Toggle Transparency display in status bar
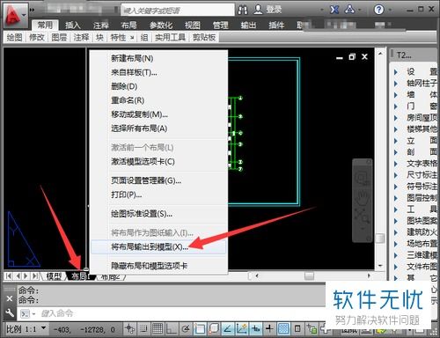 [x=283, y=328]
